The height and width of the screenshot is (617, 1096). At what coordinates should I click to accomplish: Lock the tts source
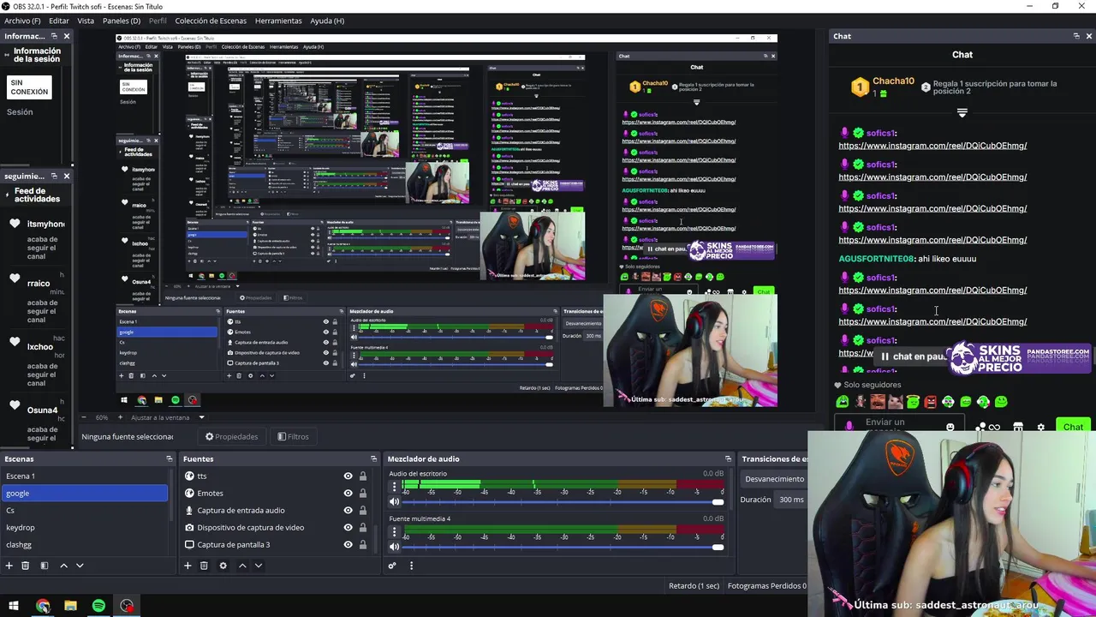point(362,476)
